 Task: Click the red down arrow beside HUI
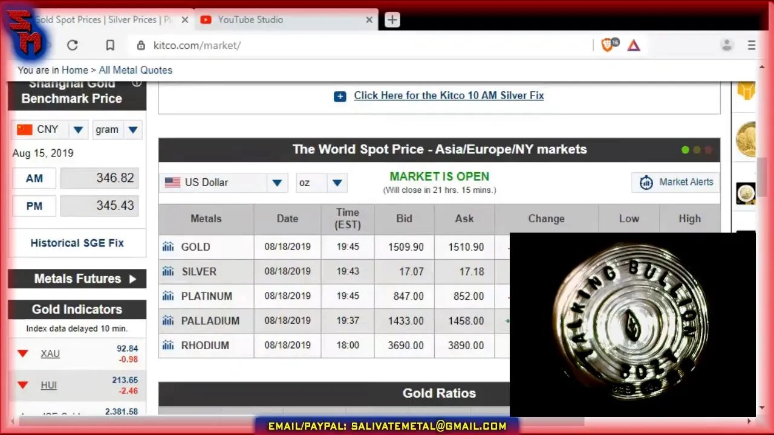click(x=23, y=385)
